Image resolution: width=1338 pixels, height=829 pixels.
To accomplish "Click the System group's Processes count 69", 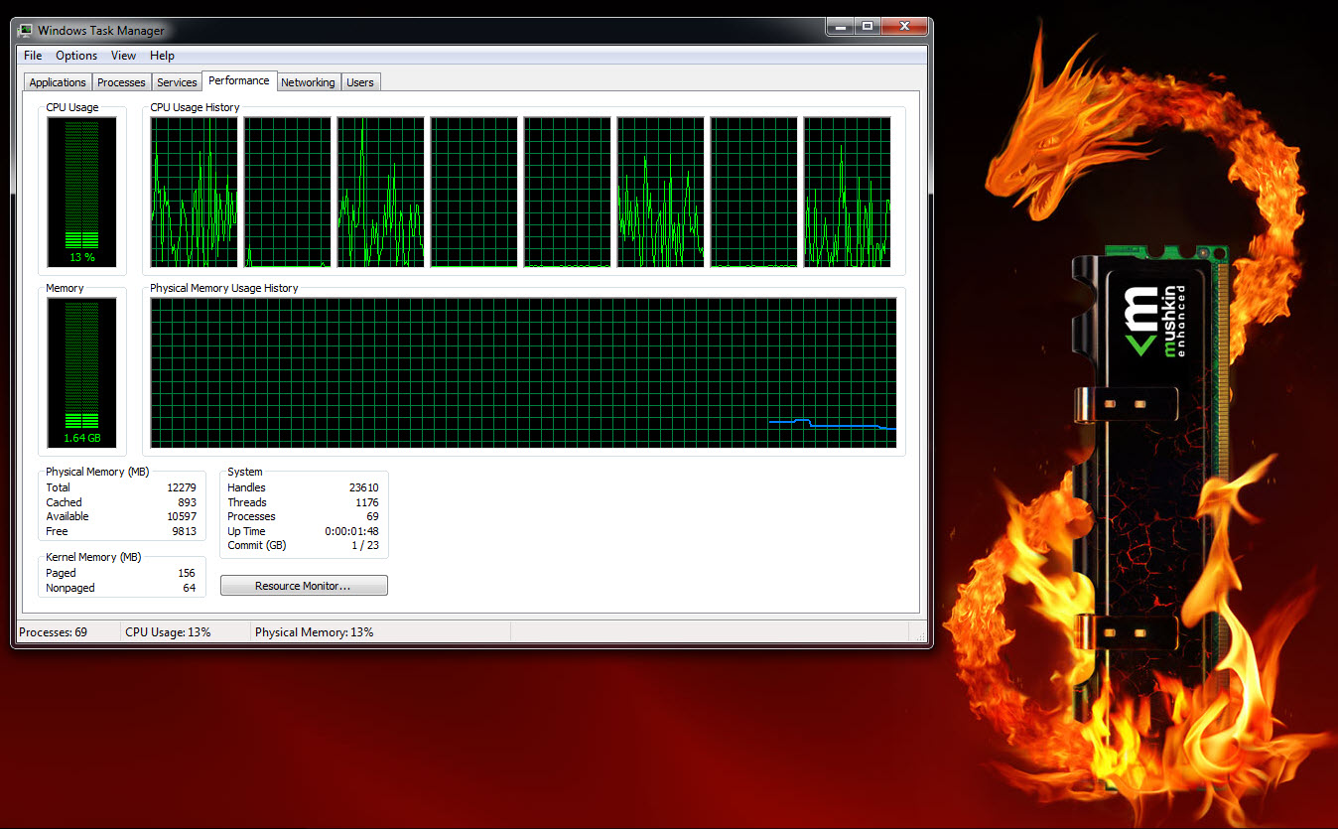I will coord(372,516).
